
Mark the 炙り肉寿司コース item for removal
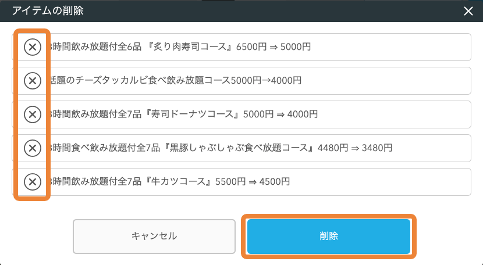click(x=33, y=47)
